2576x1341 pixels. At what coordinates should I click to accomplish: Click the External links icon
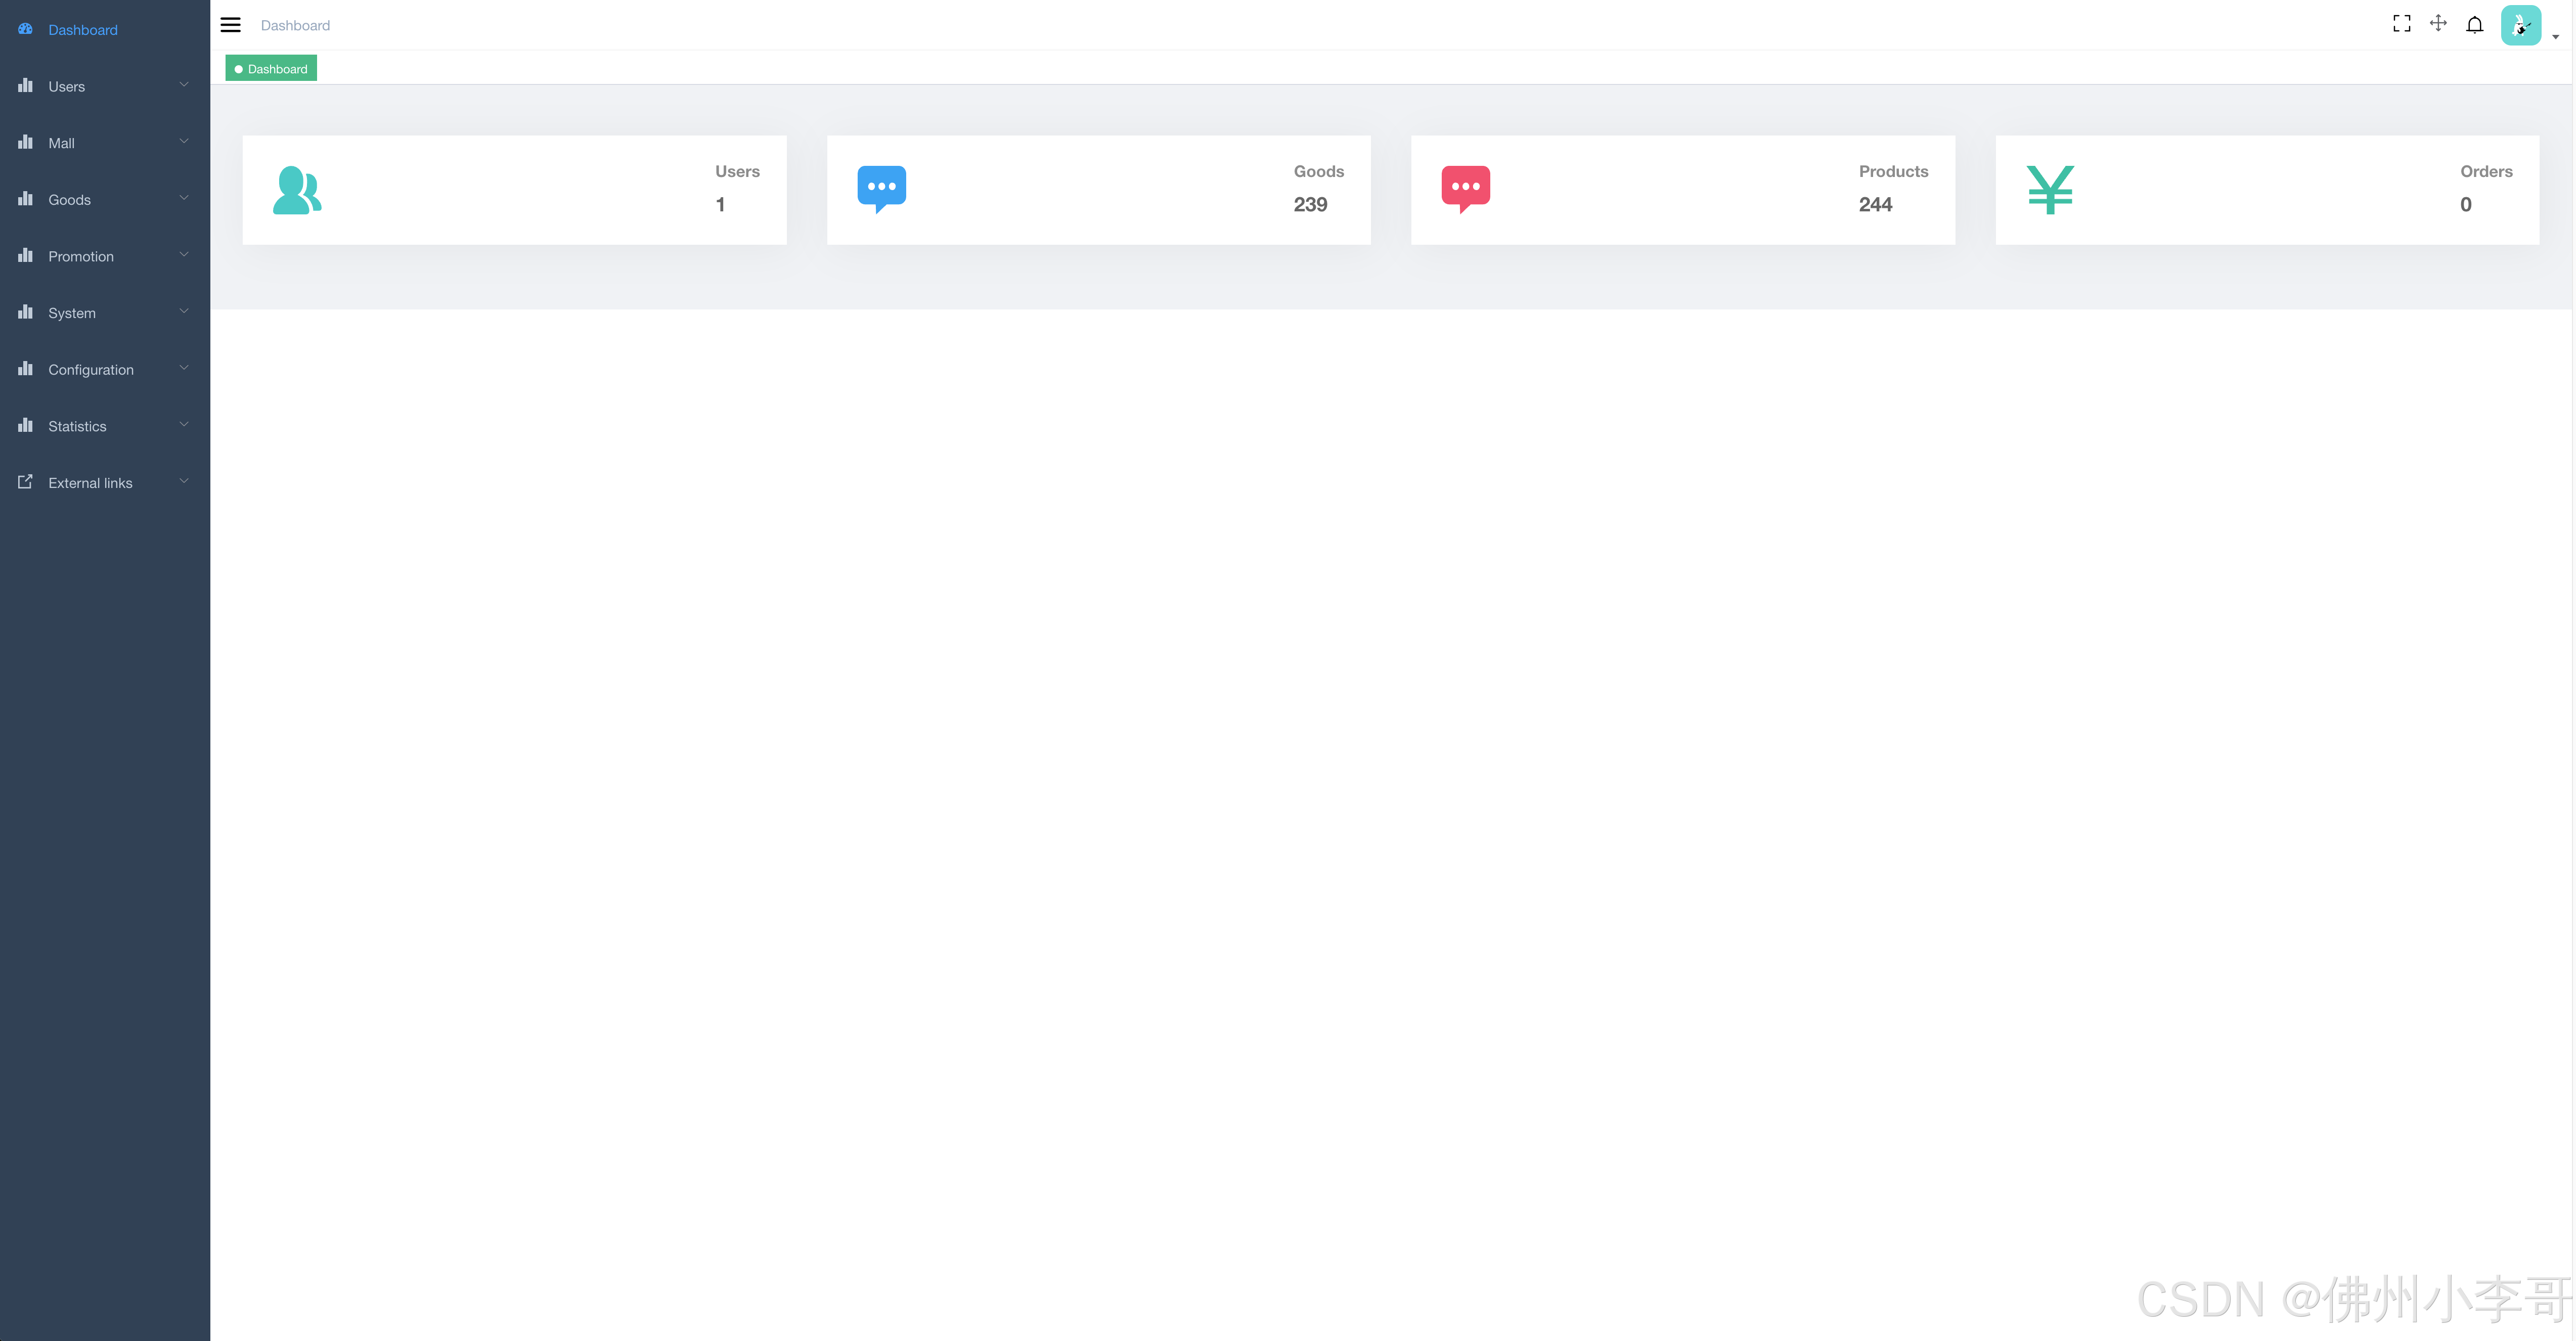coord(25,482)
